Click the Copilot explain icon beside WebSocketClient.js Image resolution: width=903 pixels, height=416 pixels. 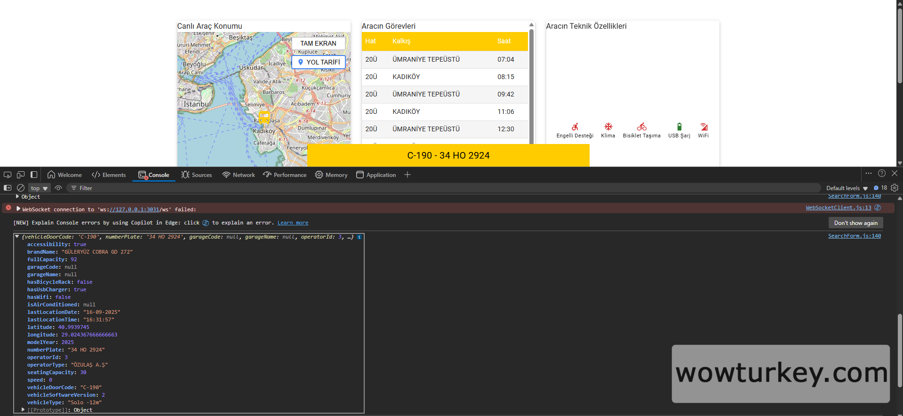coord(878,208)
